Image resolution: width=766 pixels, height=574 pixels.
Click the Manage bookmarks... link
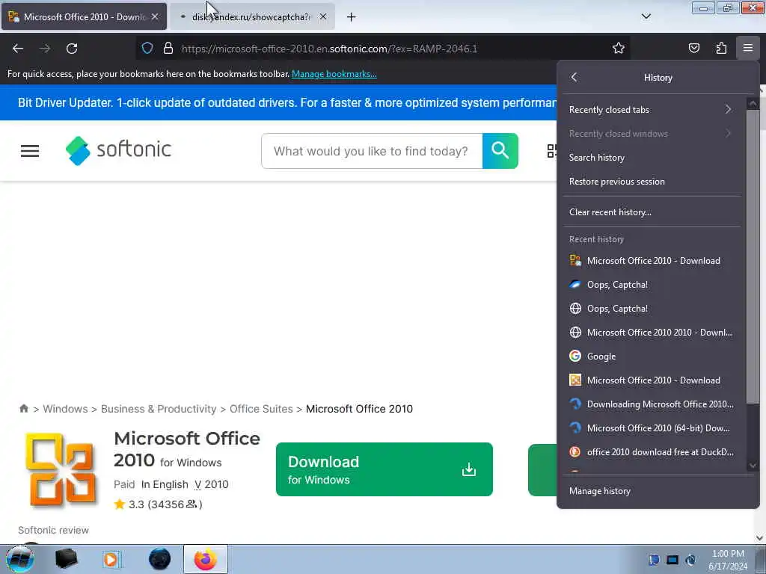(x=334, y=74)
